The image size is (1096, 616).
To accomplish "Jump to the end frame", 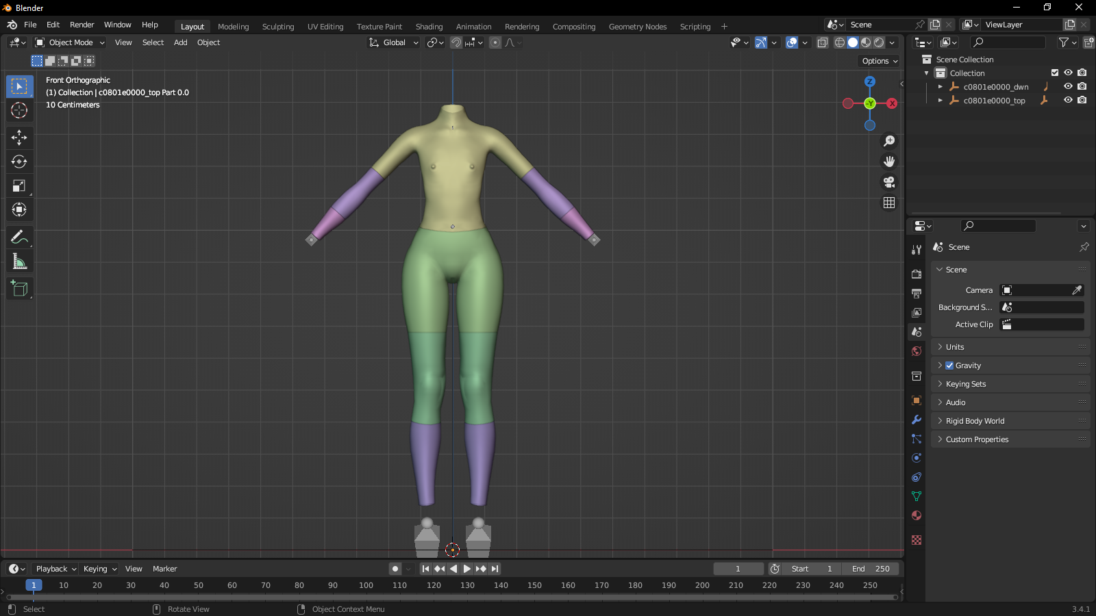I will click(x=495, y=569).
